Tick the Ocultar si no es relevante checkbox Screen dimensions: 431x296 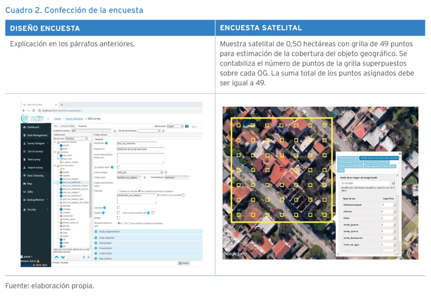184,195
